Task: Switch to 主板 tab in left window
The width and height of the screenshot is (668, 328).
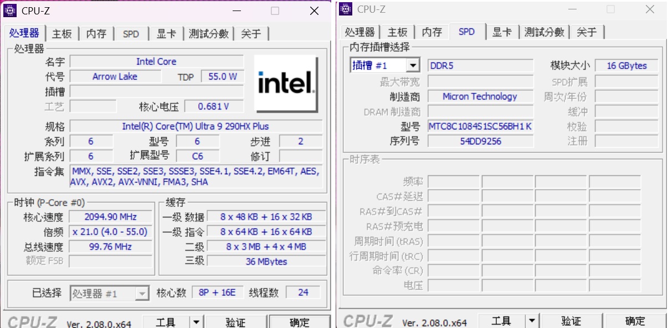Action: click(x=62, y=34)
